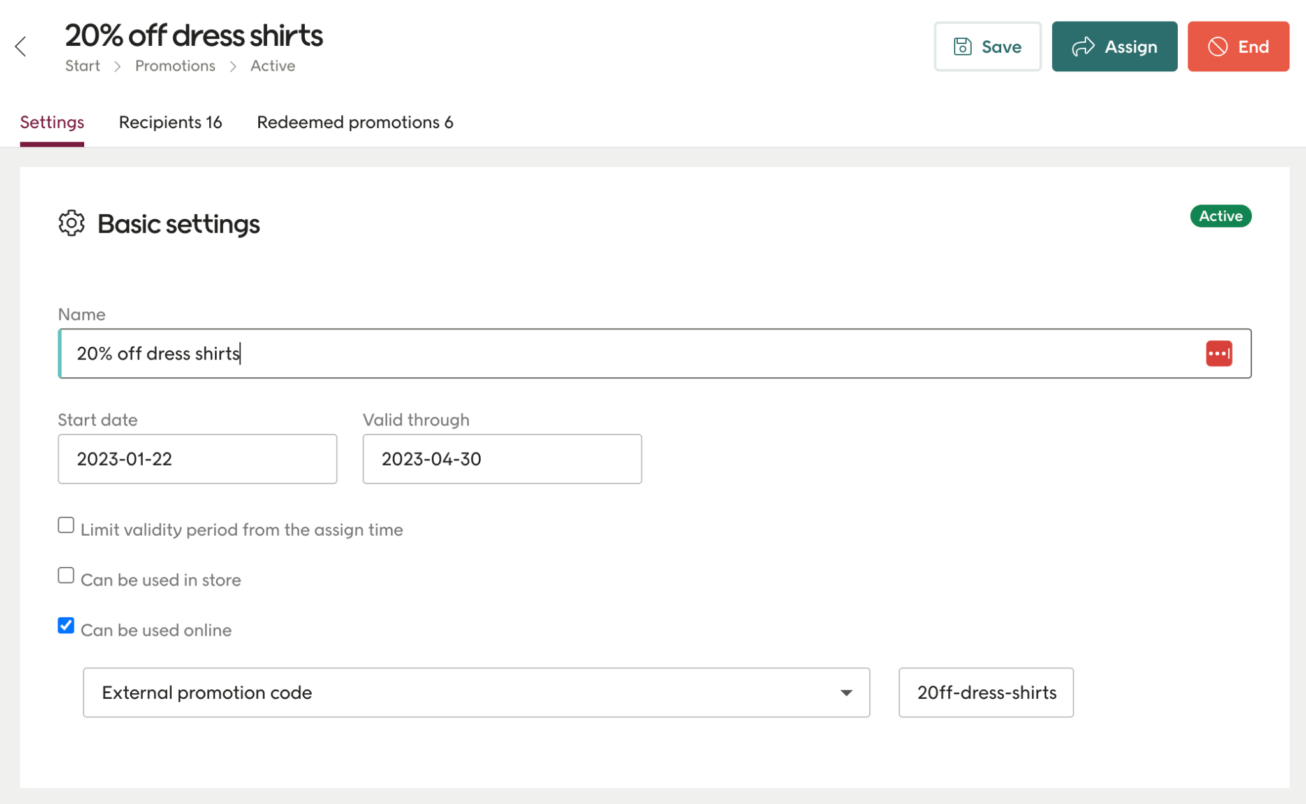1306x804 pixels.
Task: Open the Valid through date picker field
Action: click(502, 459)
